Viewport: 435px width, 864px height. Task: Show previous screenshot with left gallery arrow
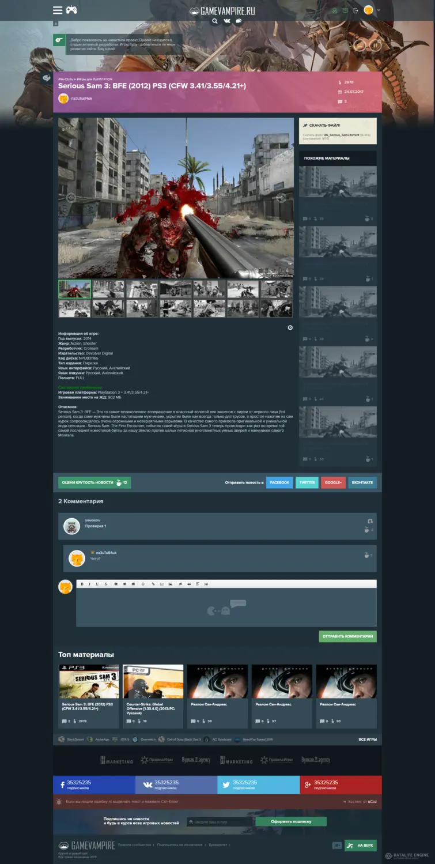[x=71, y=198]
